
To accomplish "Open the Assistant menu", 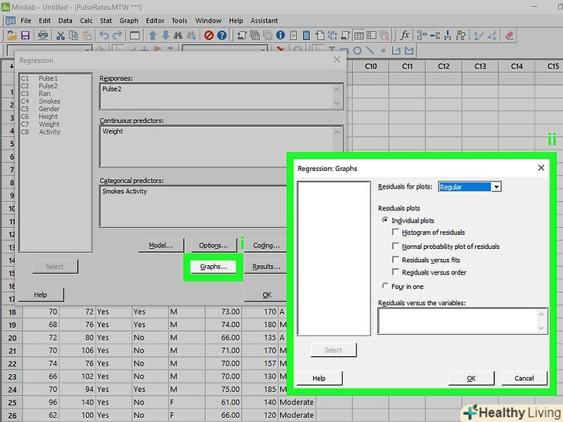I will point(264,21).
